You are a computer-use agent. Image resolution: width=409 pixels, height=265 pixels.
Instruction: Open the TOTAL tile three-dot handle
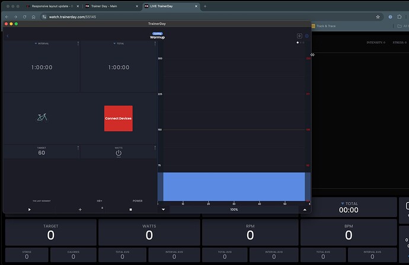pos(155,43)
